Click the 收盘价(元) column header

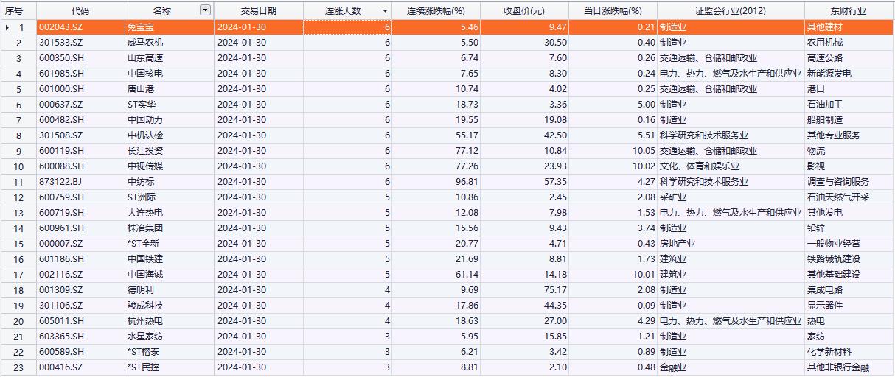click(524, 10)
